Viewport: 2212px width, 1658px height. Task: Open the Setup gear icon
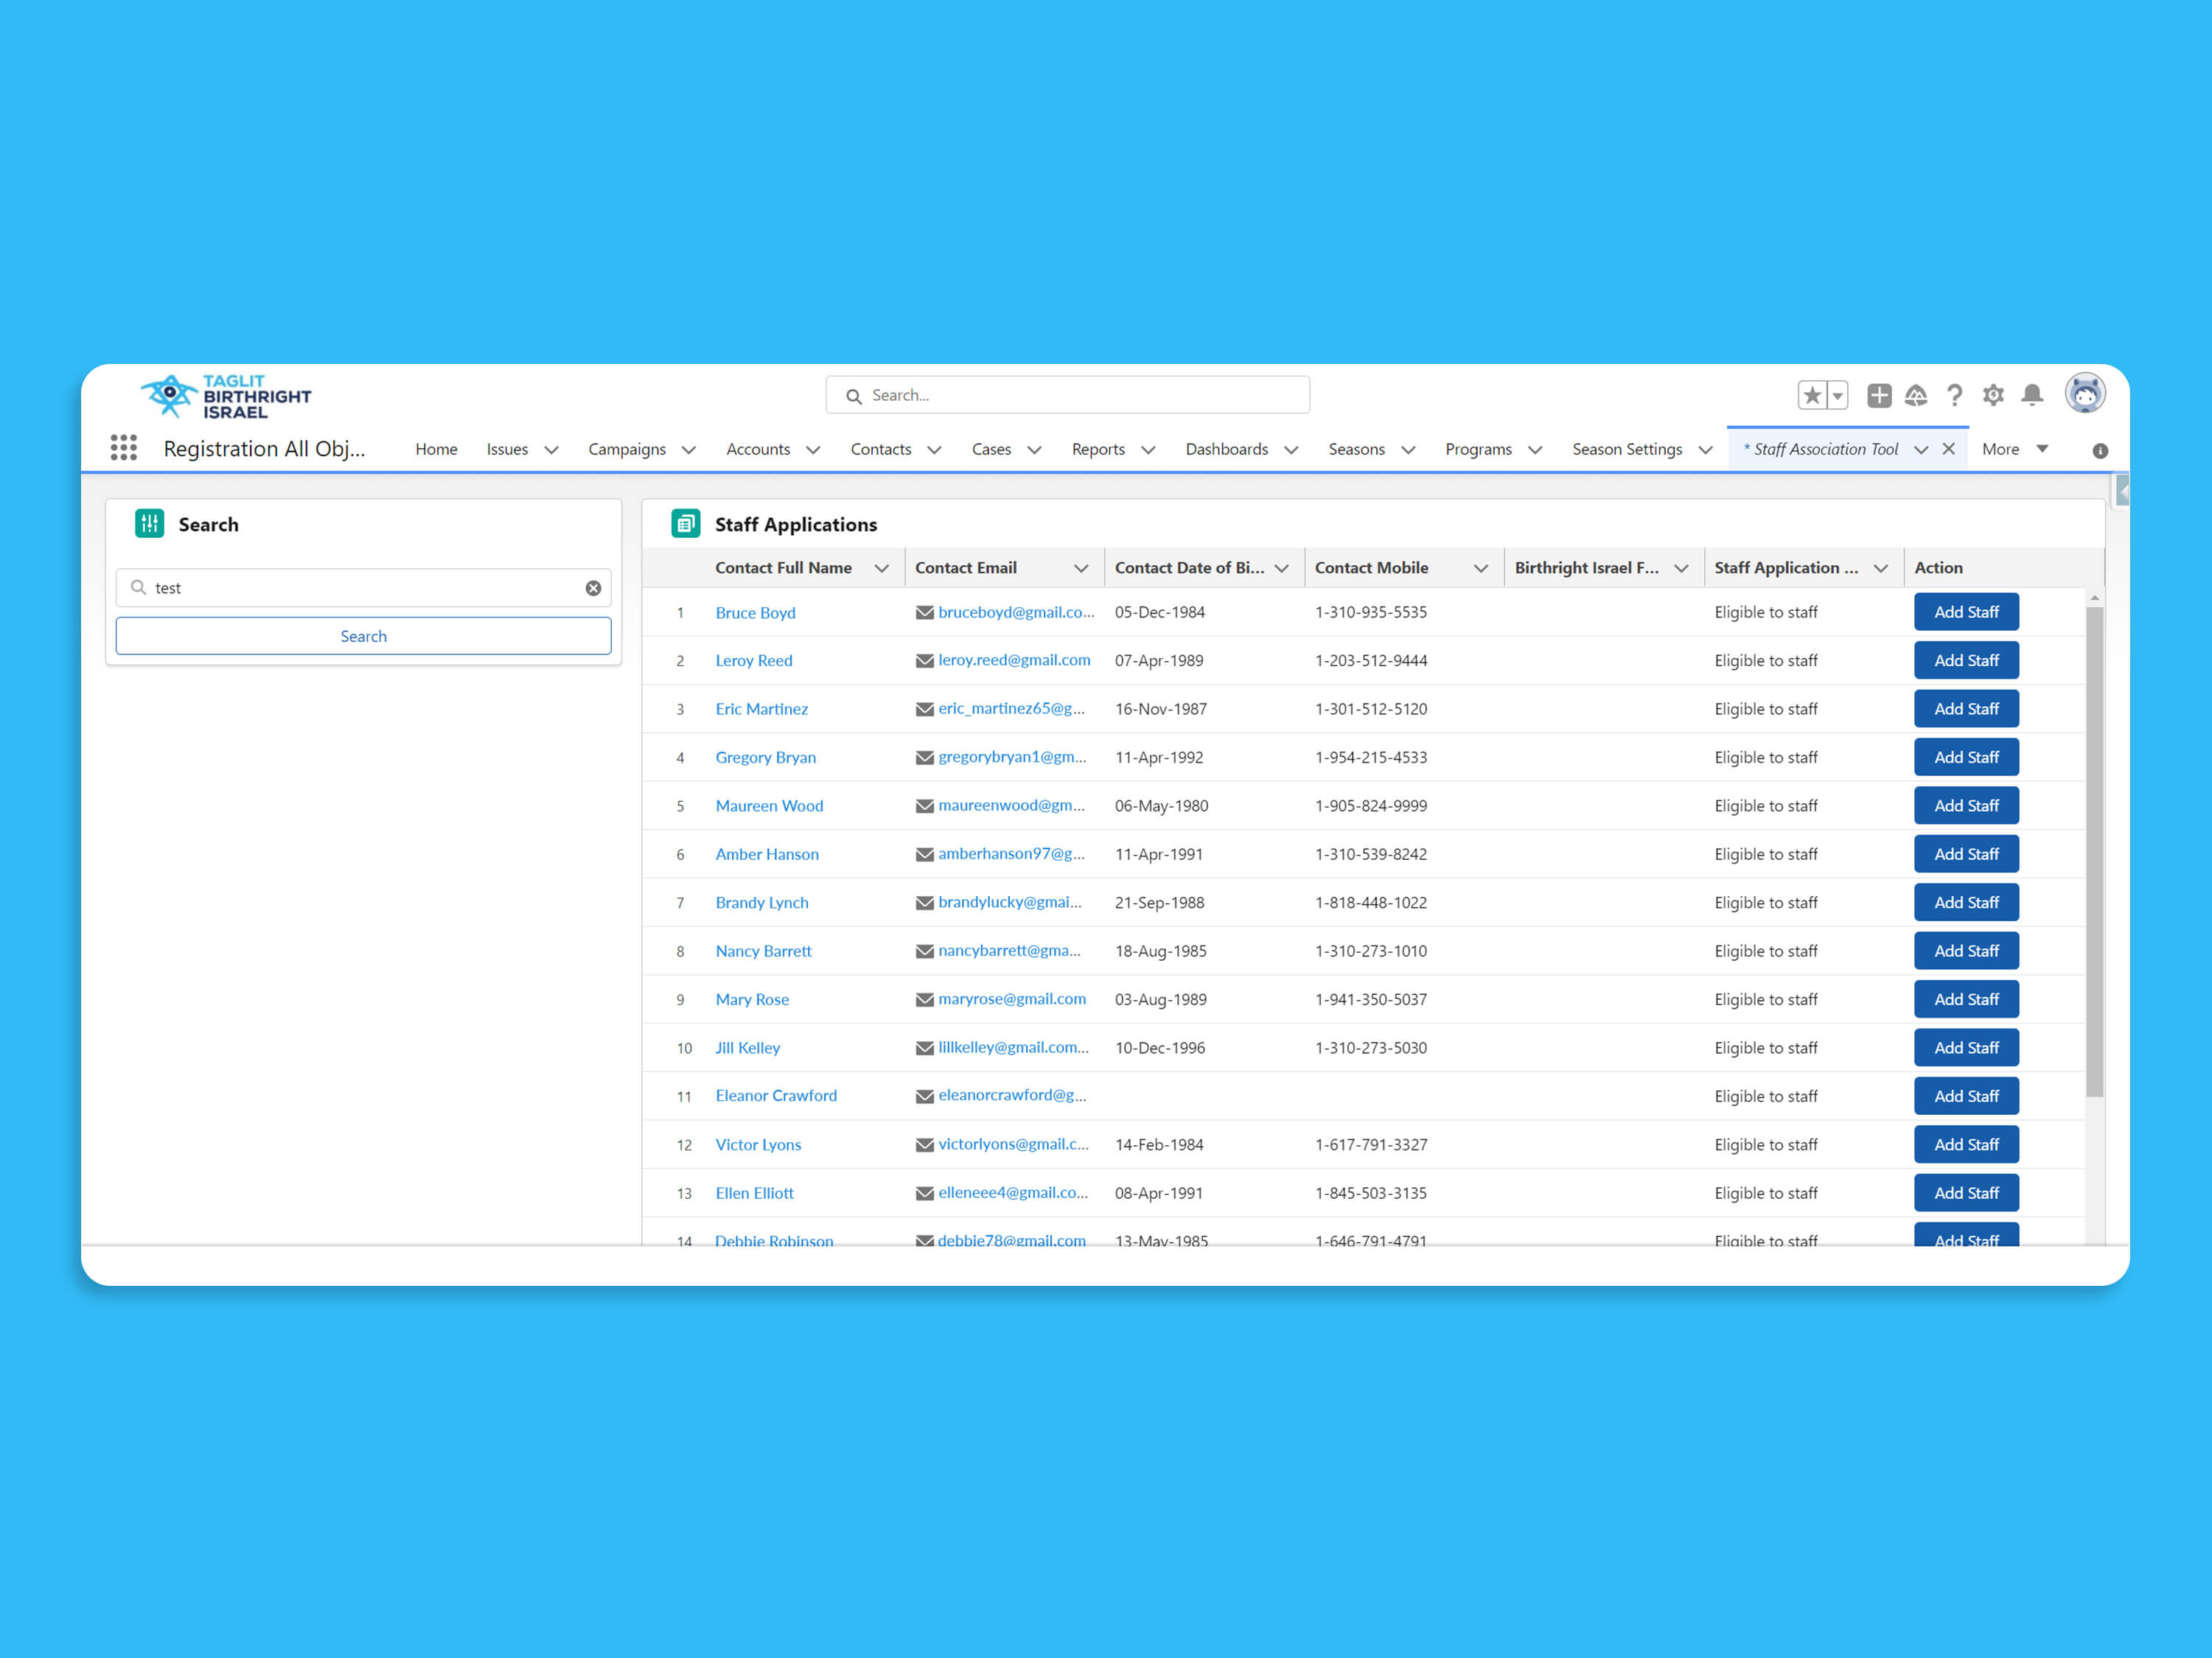1993,395
